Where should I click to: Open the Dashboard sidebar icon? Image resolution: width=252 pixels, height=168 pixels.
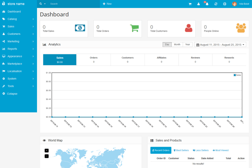tap(4, 12)
